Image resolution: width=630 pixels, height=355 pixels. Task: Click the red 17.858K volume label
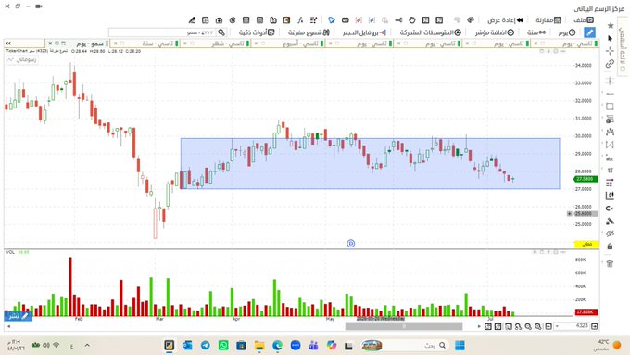point(586,312)
